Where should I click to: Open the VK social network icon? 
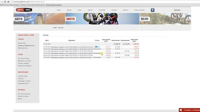click(x=152, y=10)
